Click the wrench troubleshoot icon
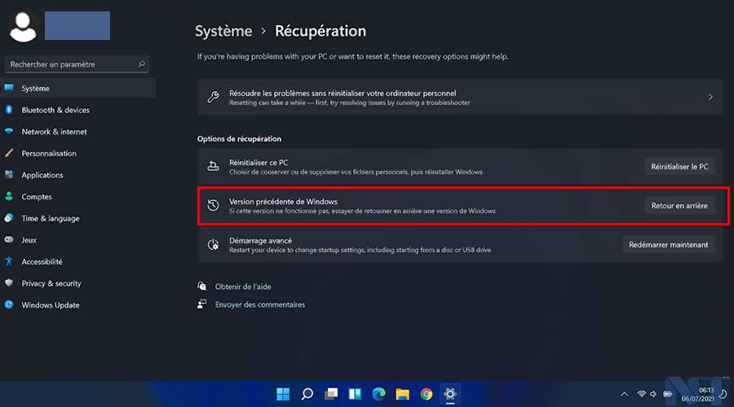734x407 pixels. [213, 97]
